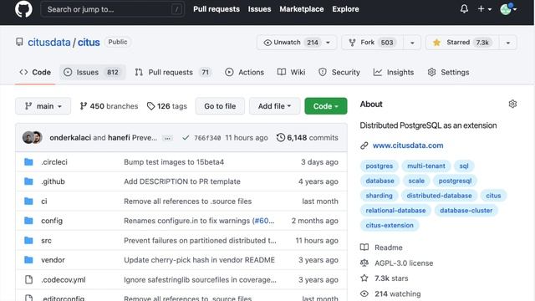Screen dimensions: 535x301
Task: Open the plus create-new menu
Action: pos(485,9)
